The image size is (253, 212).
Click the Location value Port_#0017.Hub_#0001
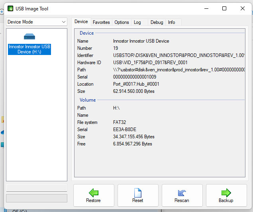136,84
